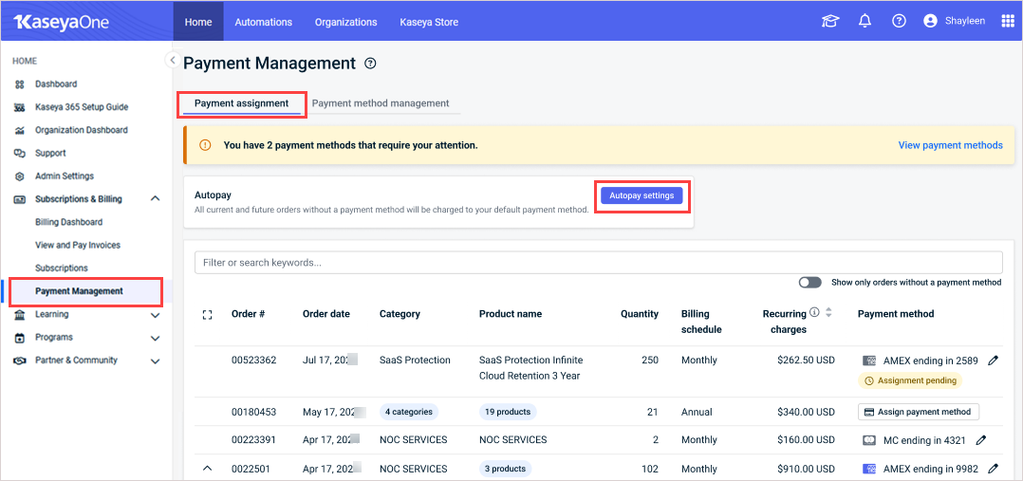Switch to Payment method management tab
Screen dimensions: 1023x481
[381, 103]
